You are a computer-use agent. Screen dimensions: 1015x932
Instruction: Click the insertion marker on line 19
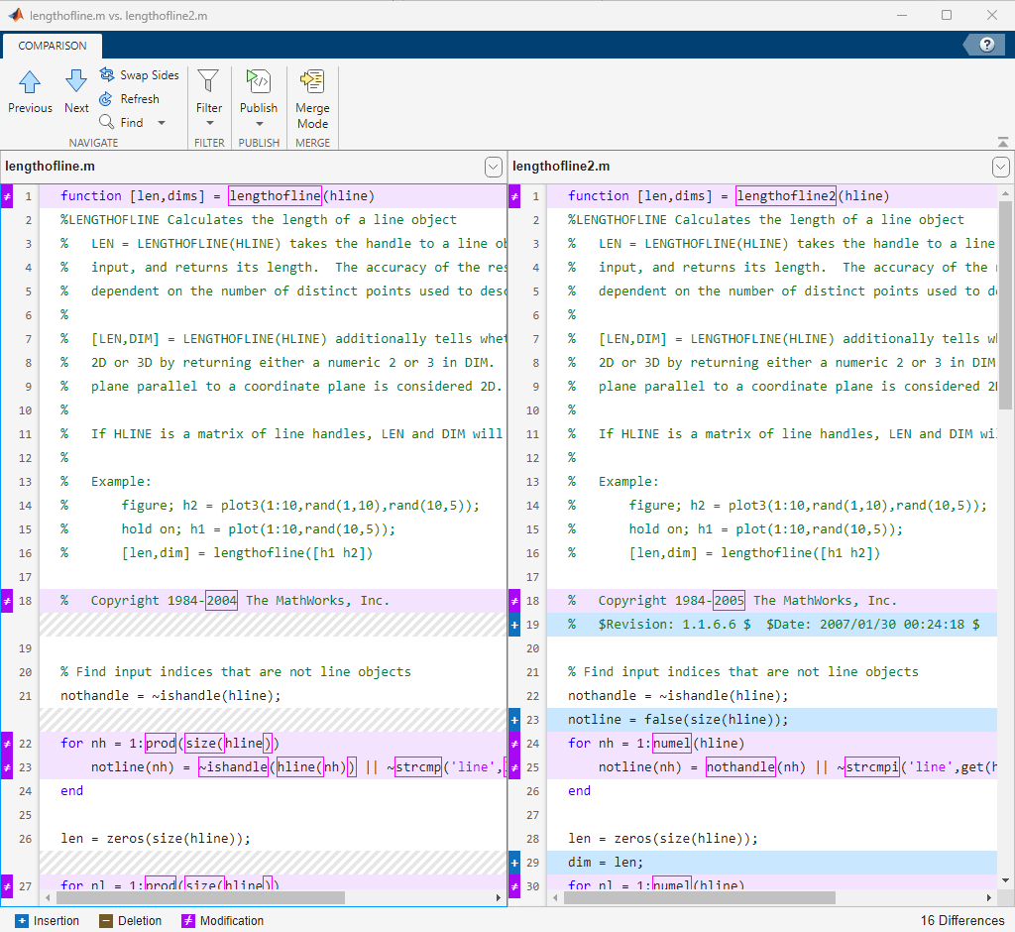click(513, 625)
